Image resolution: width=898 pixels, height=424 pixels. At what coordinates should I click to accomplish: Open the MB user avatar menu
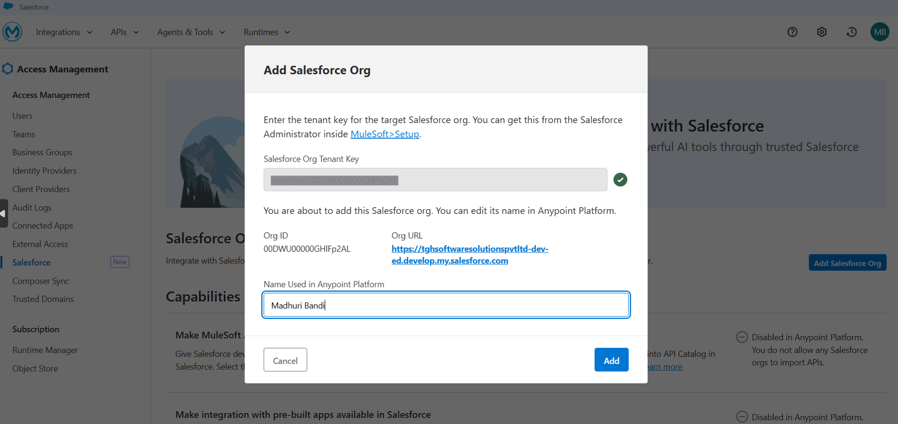(x=879, y=32)
